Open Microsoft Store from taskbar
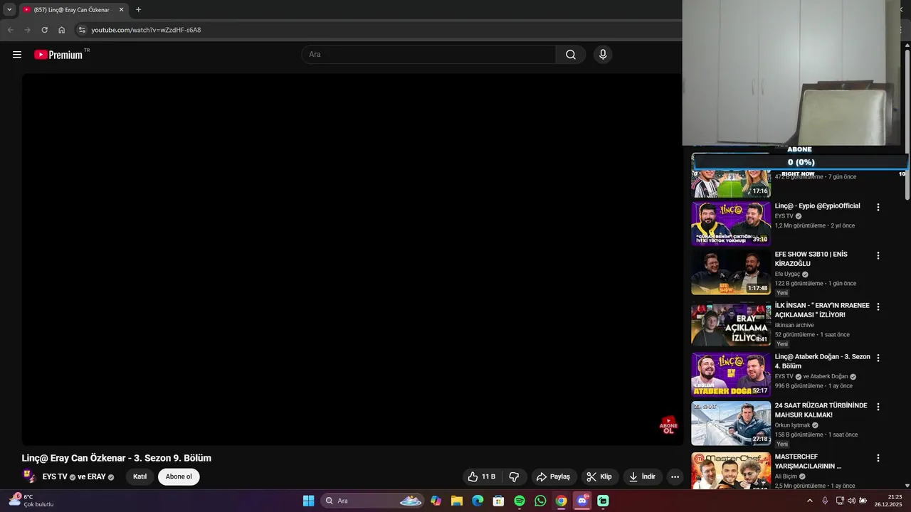Screen dimensions: 911x512 click(499, 501)
